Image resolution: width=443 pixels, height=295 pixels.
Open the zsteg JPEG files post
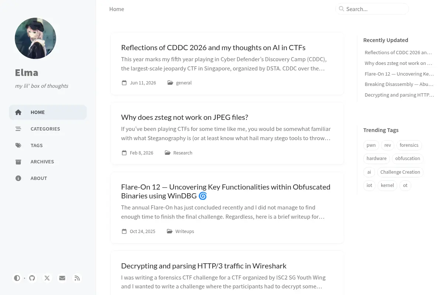[x=185, y=117]
